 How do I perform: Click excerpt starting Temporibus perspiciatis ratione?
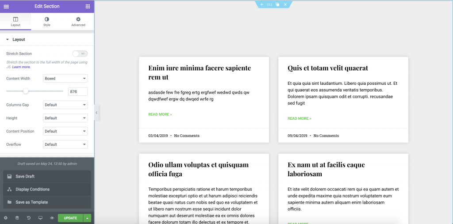tap(203, 205)
